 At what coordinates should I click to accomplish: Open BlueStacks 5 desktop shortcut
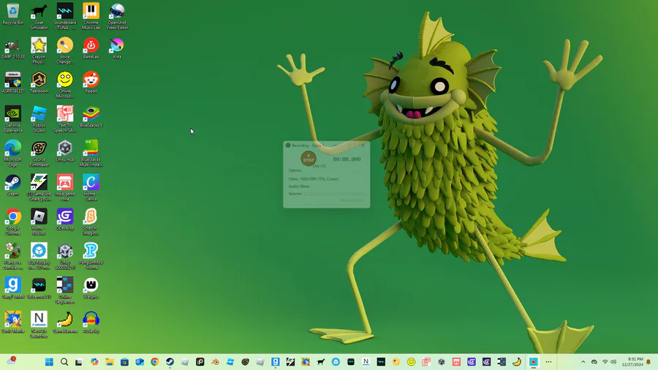(91, 117)
